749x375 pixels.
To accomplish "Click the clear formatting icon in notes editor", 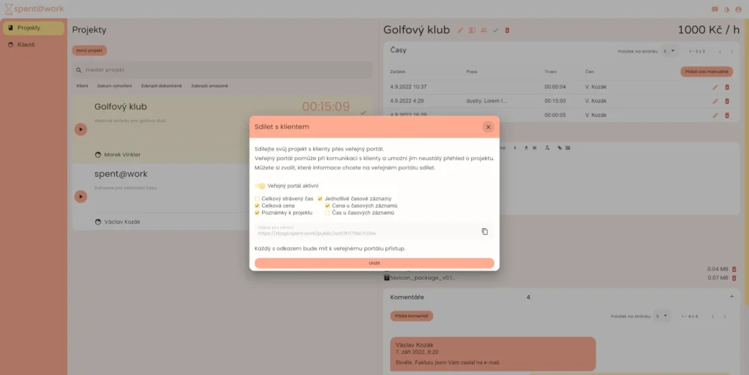I will (547, 148).
